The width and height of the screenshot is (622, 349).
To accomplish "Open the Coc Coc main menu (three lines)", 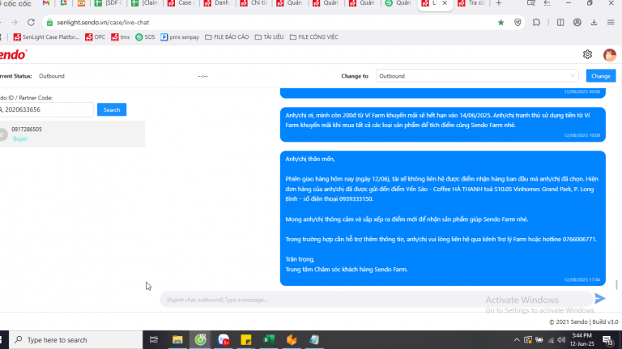I will 611,23.
